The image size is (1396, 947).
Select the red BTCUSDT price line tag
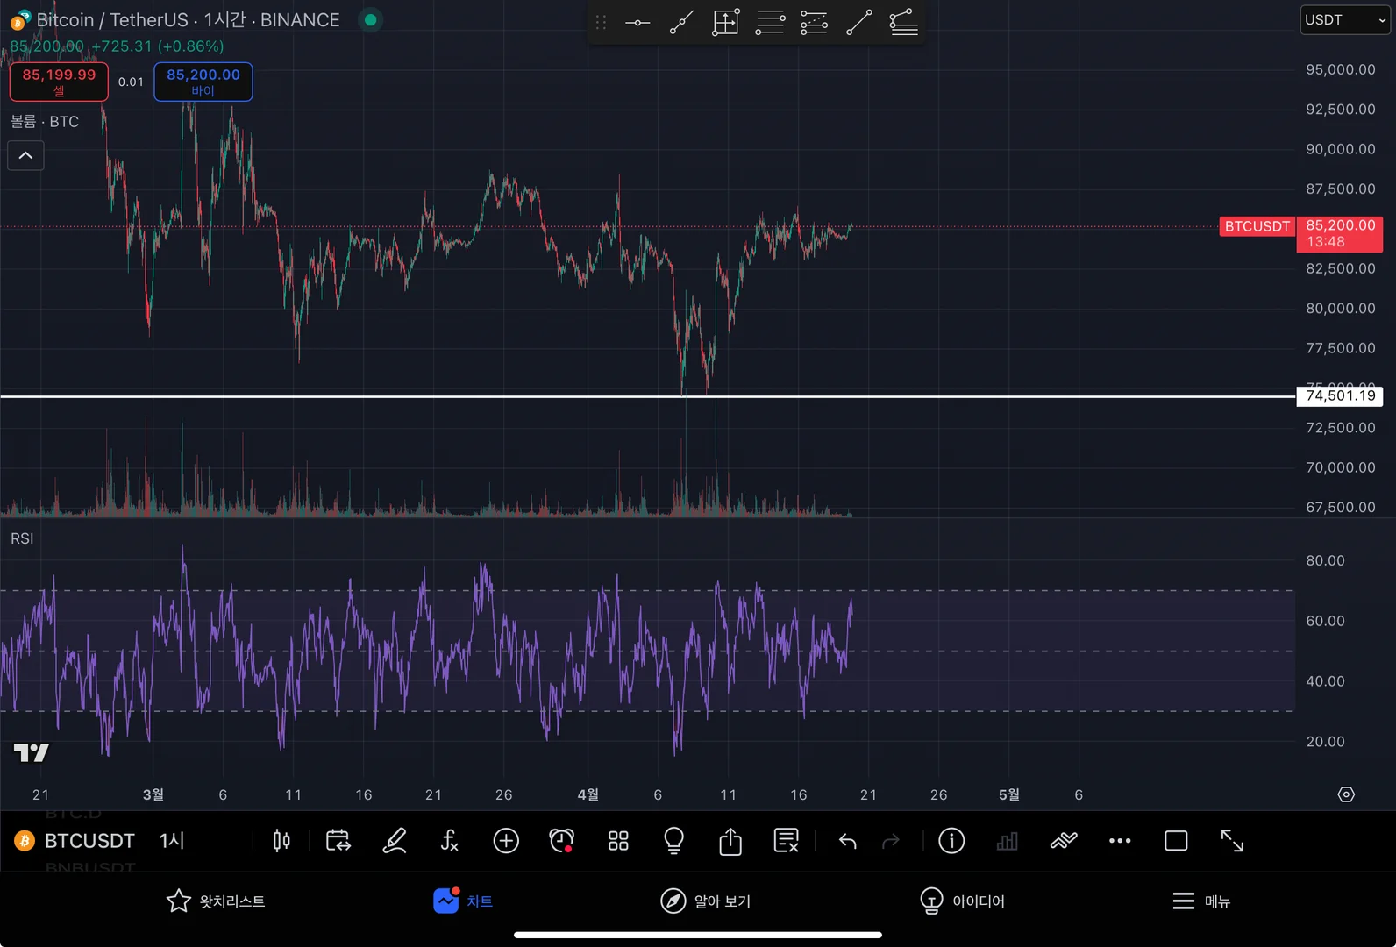tap(1257, 226)
